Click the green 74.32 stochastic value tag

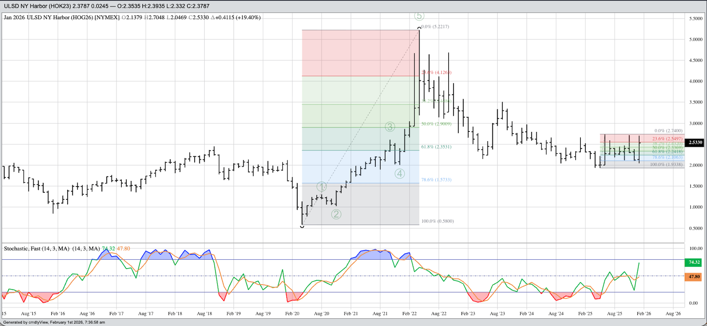694,262
